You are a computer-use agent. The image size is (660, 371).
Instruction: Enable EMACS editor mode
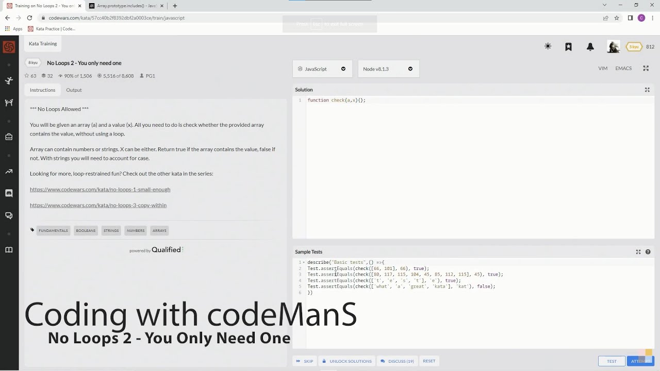(623, 68)
